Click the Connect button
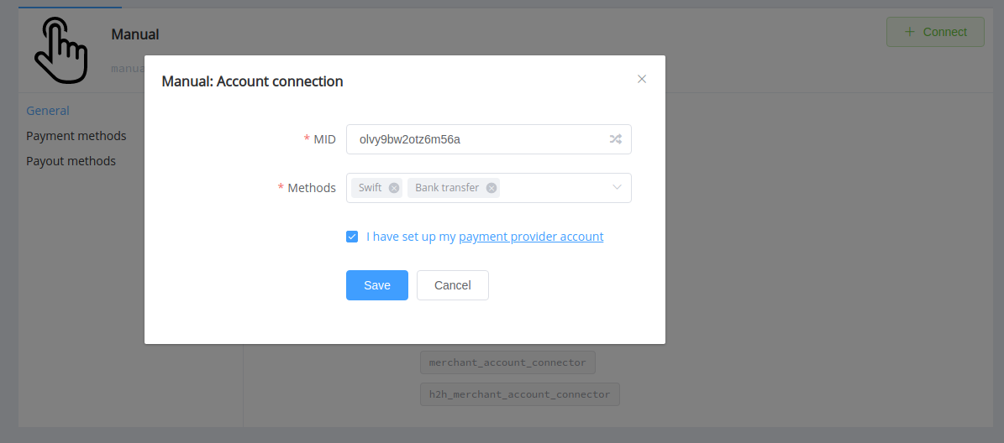This screenshot has height=443, width=1004. pyautogui.click(x=935, y=32)
